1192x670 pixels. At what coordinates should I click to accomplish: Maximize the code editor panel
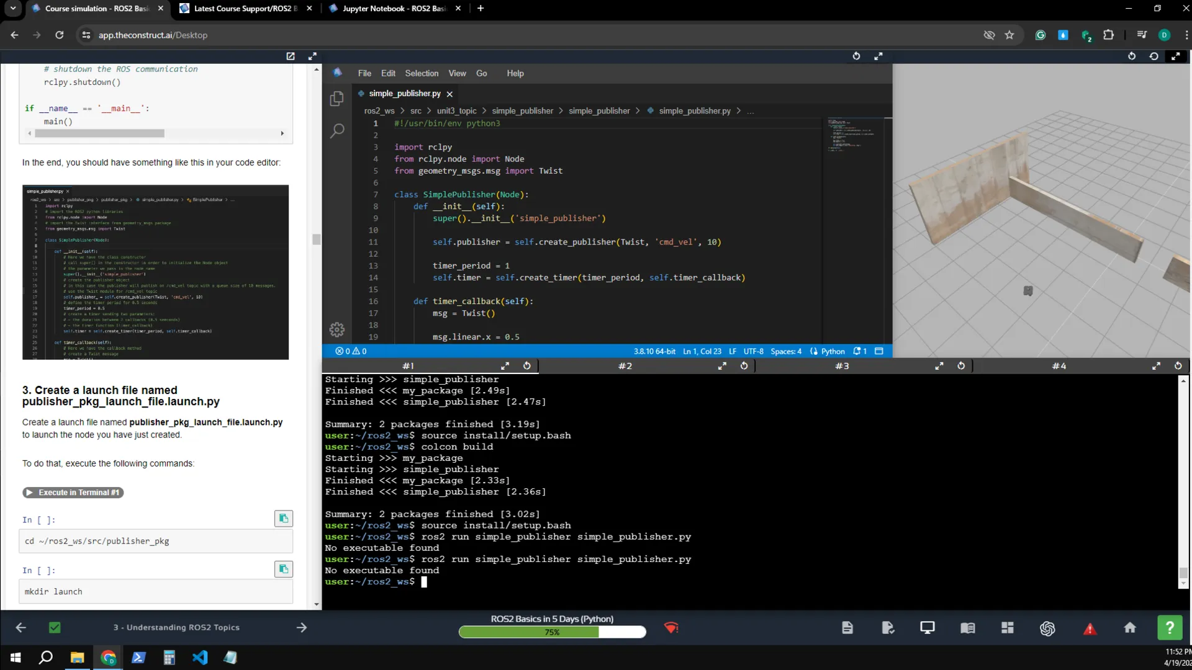tap(878, 56)
